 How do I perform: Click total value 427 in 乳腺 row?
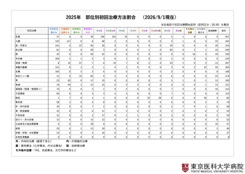(227, 36)
